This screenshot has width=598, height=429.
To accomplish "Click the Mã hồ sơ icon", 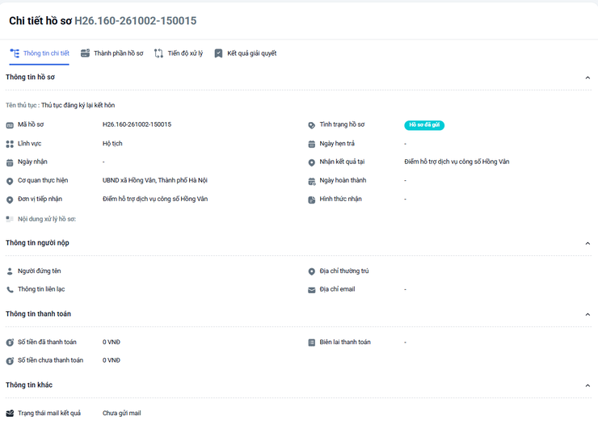I will 10,125.
